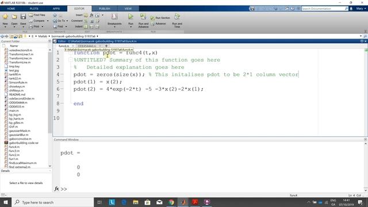Select func4.m in Current Folder list
Image resolution: width=368 pixels, height=207 pixels.
pos(14,147)
